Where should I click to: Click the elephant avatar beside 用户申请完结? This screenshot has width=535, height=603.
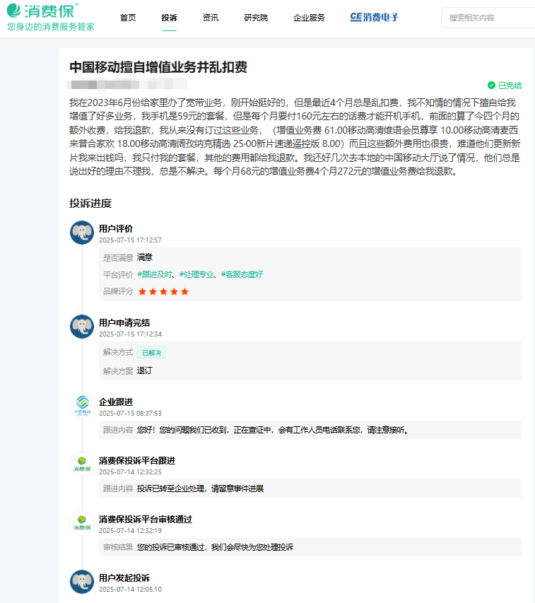point(82,327)
